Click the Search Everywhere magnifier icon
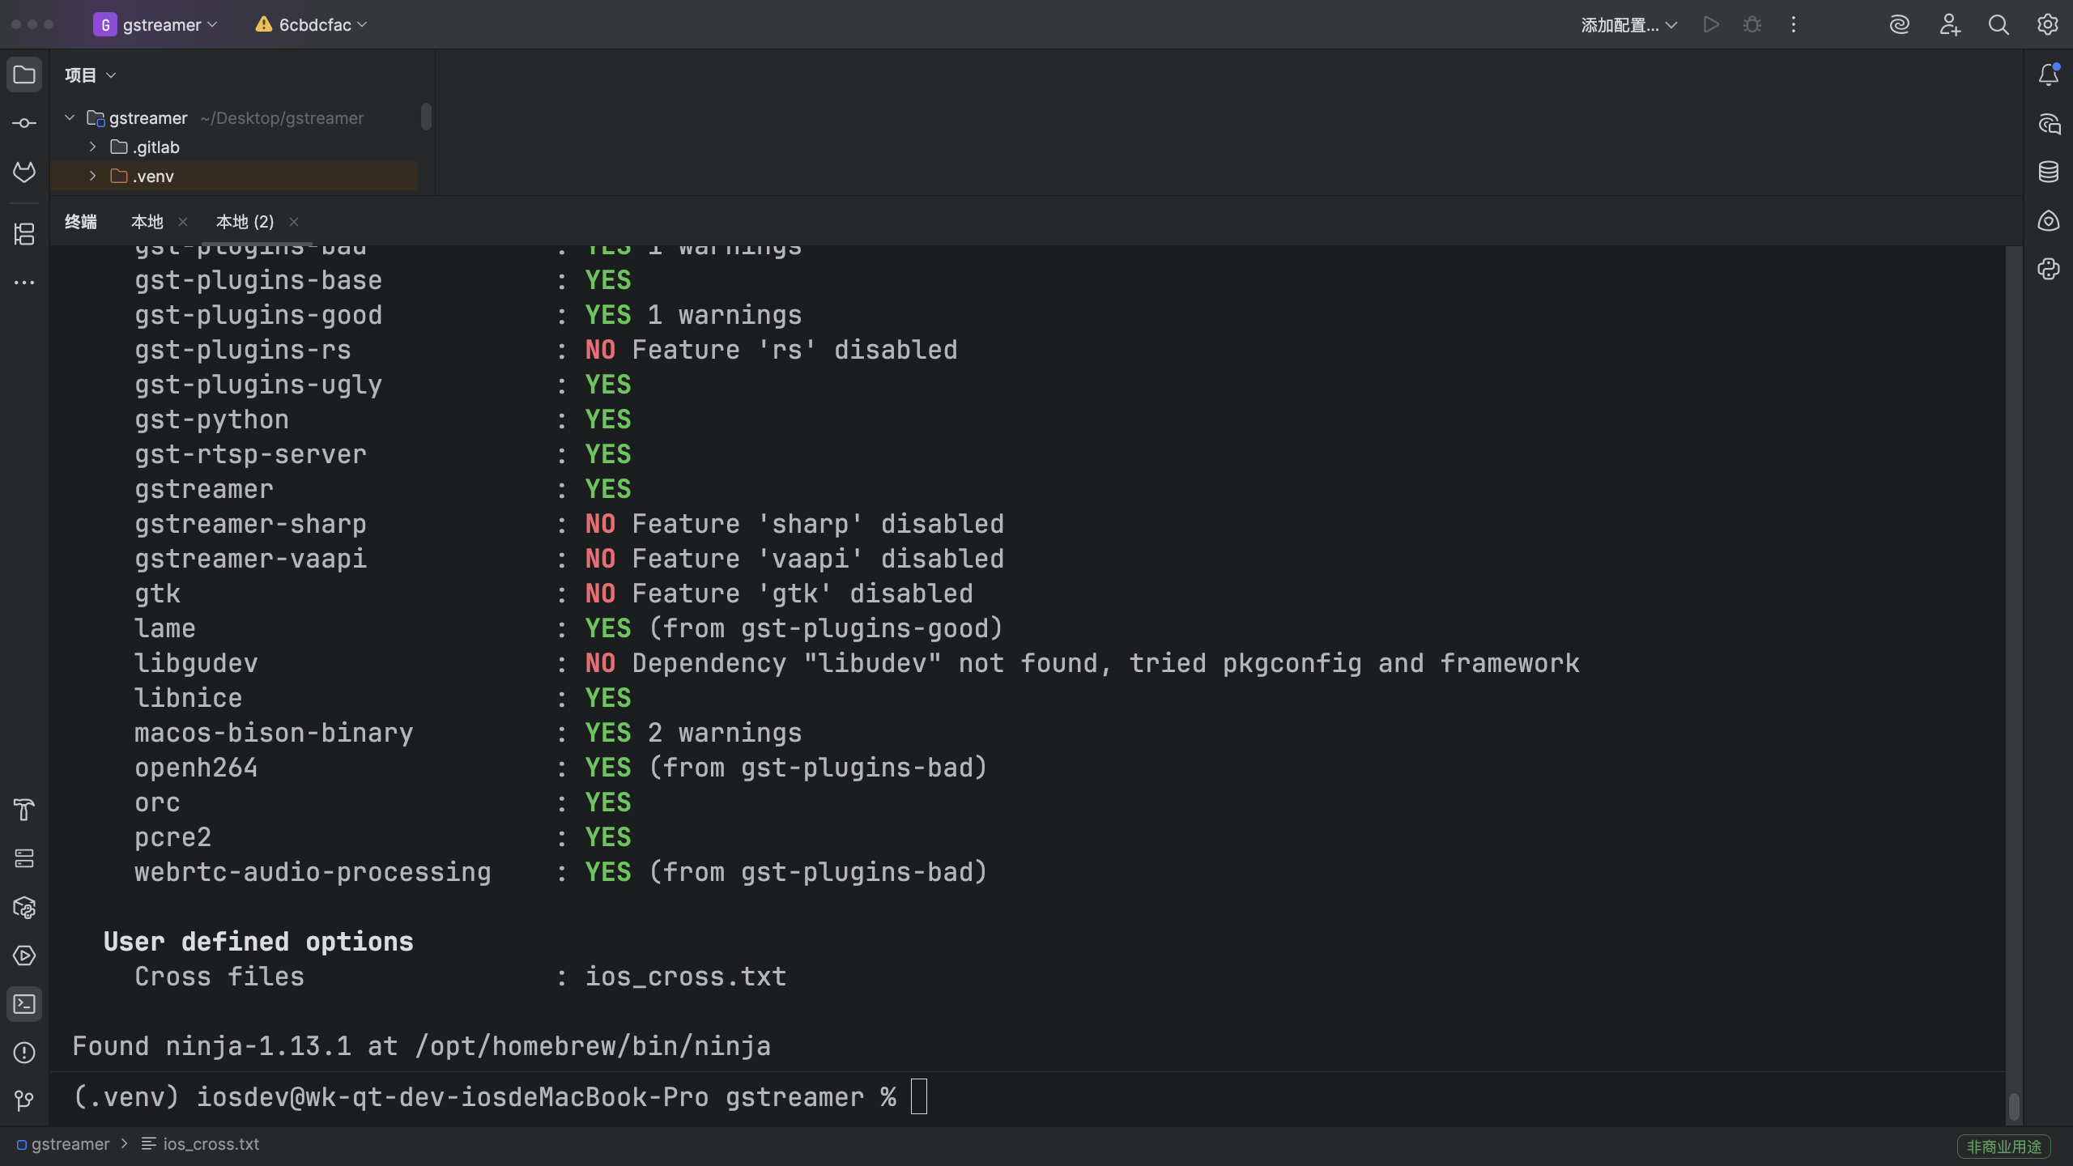The image size is (2073, 1166). click(1999, 25)
